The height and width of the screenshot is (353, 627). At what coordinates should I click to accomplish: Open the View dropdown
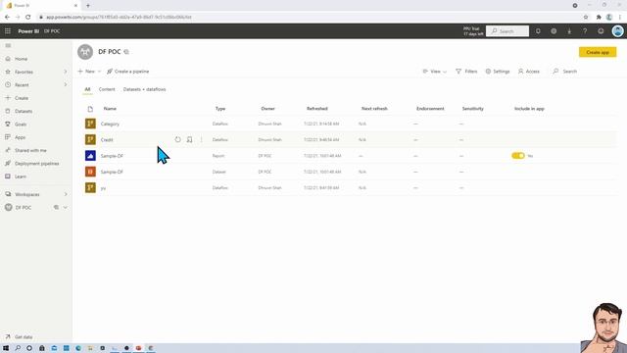point(435,72)
